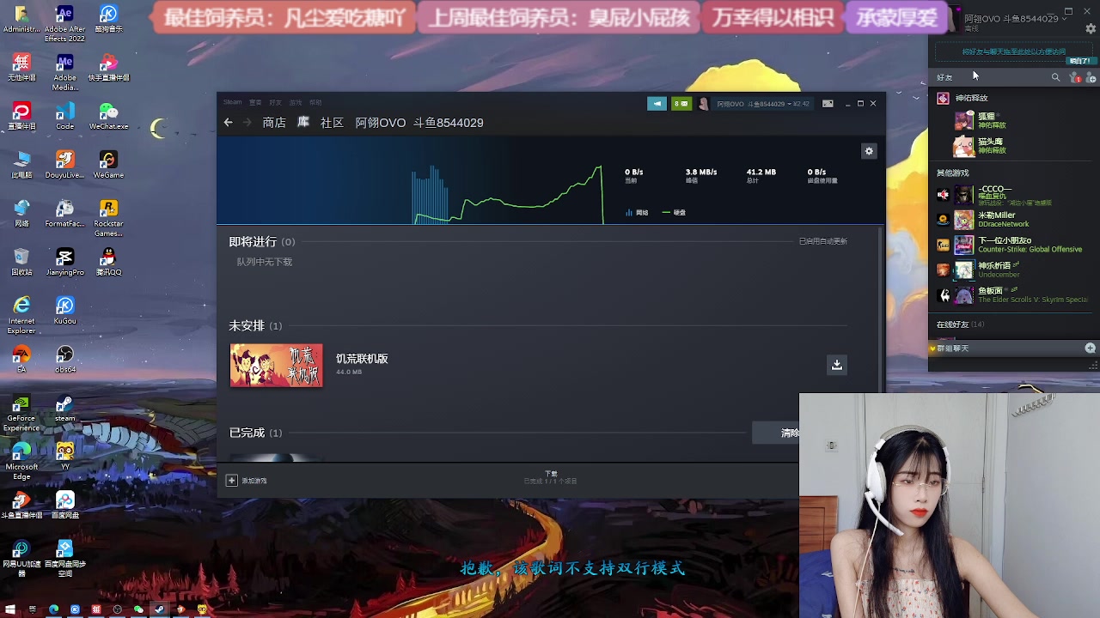Switch Steam to Big Picture mode icon
This screenshot has width=1100, height=618.
tap(828, 104)
